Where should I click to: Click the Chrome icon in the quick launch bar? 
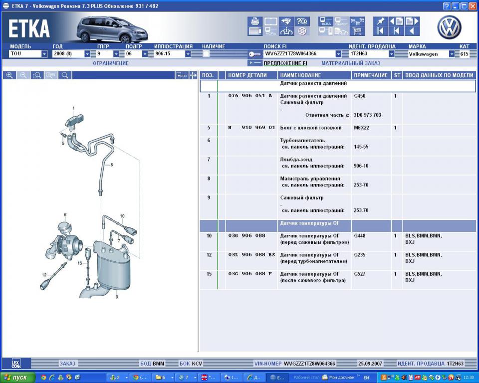click(x=43, y=378)
